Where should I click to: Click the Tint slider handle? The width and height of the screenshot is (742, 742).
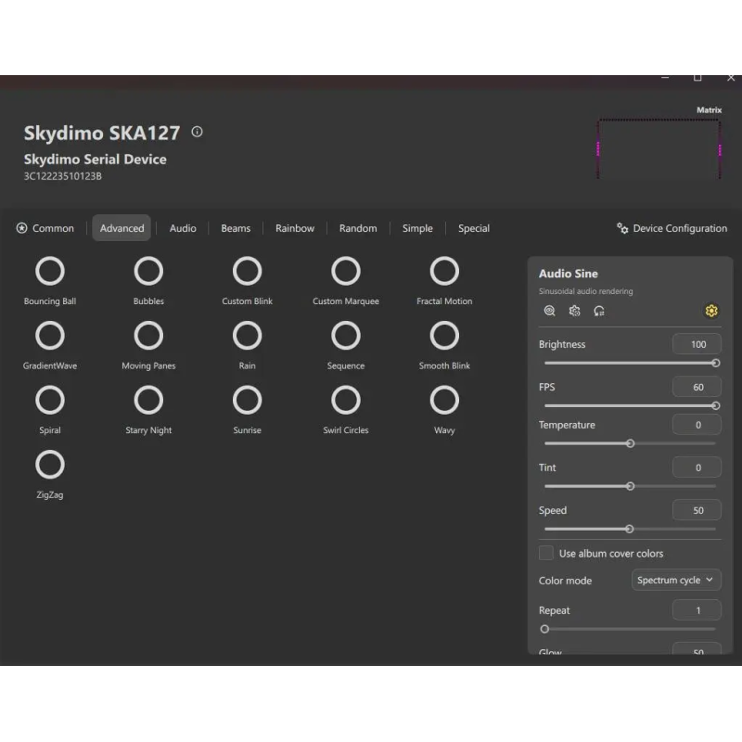pos(631,486)
